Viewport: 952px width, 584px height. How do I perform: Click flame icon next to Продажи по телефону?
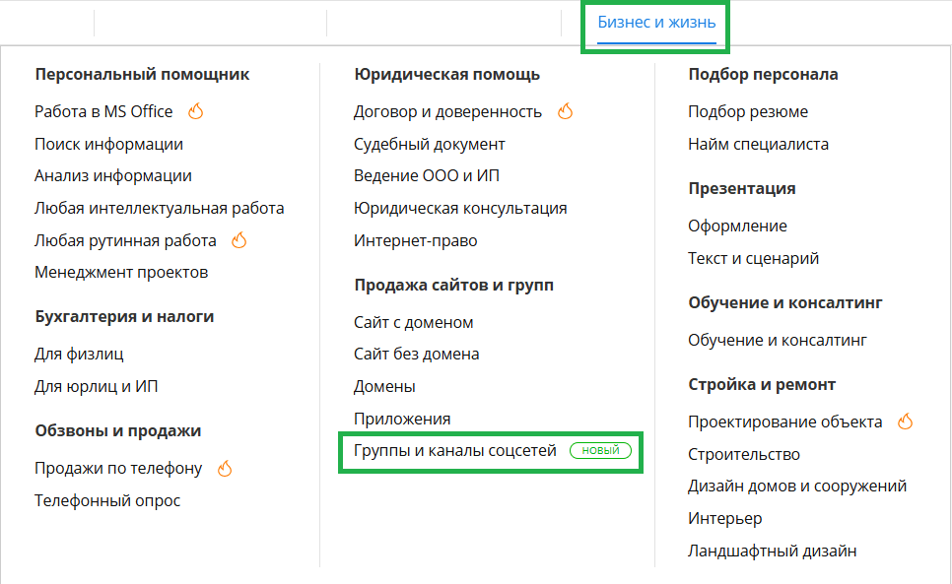225,468
